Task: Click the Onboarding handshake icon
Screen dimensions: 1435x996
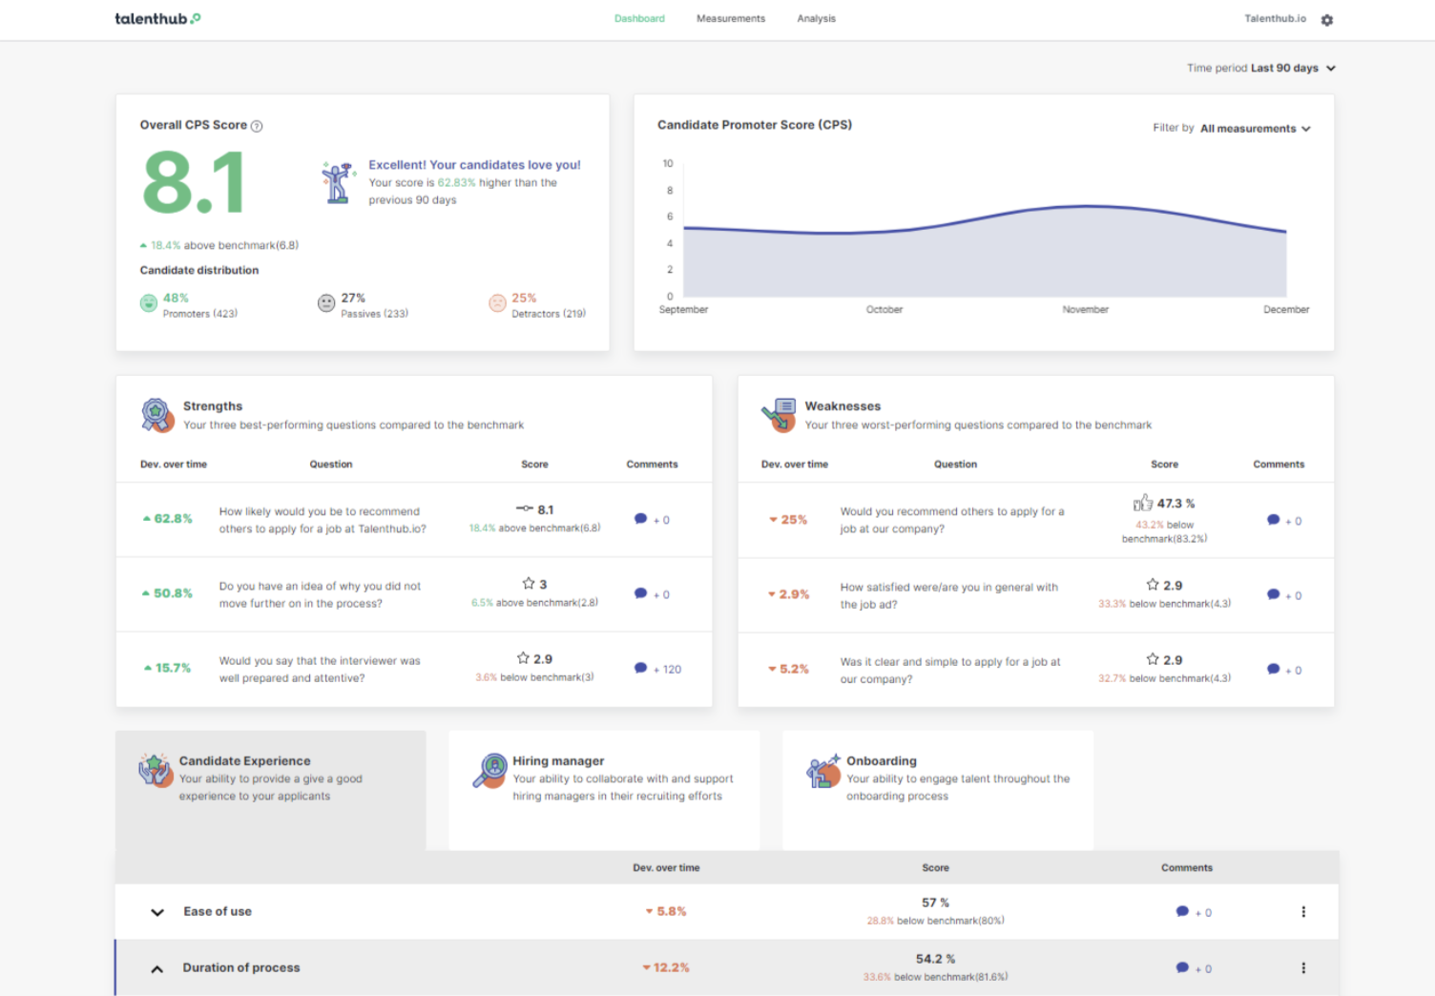Action: click(822, 773)
